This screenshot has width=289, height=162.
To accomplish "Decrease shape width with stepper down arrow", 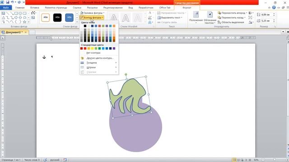I will coord(274,22).
